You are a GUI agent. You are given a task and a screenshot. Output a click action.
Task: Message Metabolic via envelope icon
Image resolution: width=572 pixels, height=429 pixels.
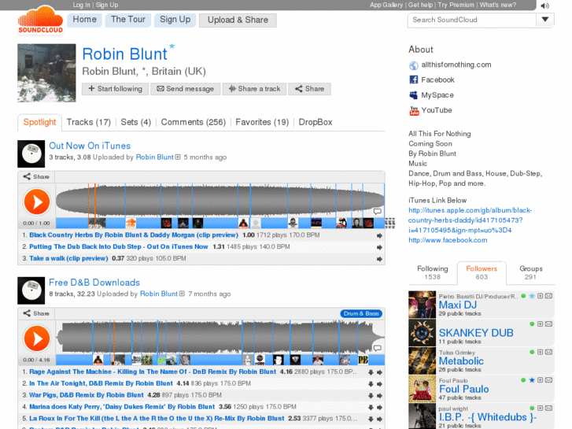548,353
